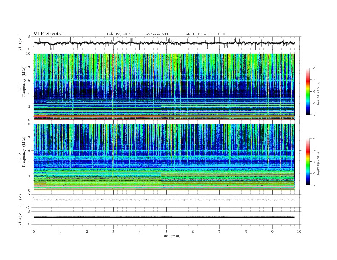
Task: Click the "-3" tick on ch.1 color bar
Action: click(314, 68)
